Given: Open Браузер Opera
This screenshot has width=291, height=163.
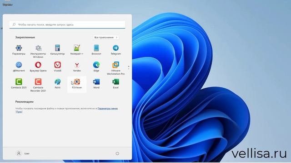Looking at the screenshot, I should 38,67.
